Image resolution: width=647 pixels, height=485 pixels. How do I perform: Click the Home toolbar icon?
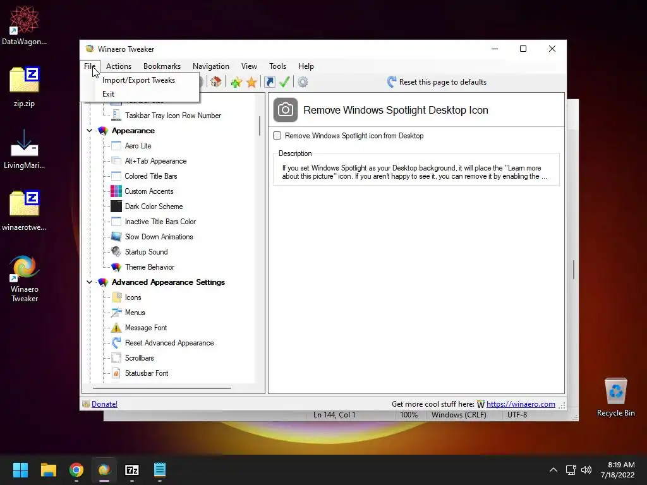point(215,81)
